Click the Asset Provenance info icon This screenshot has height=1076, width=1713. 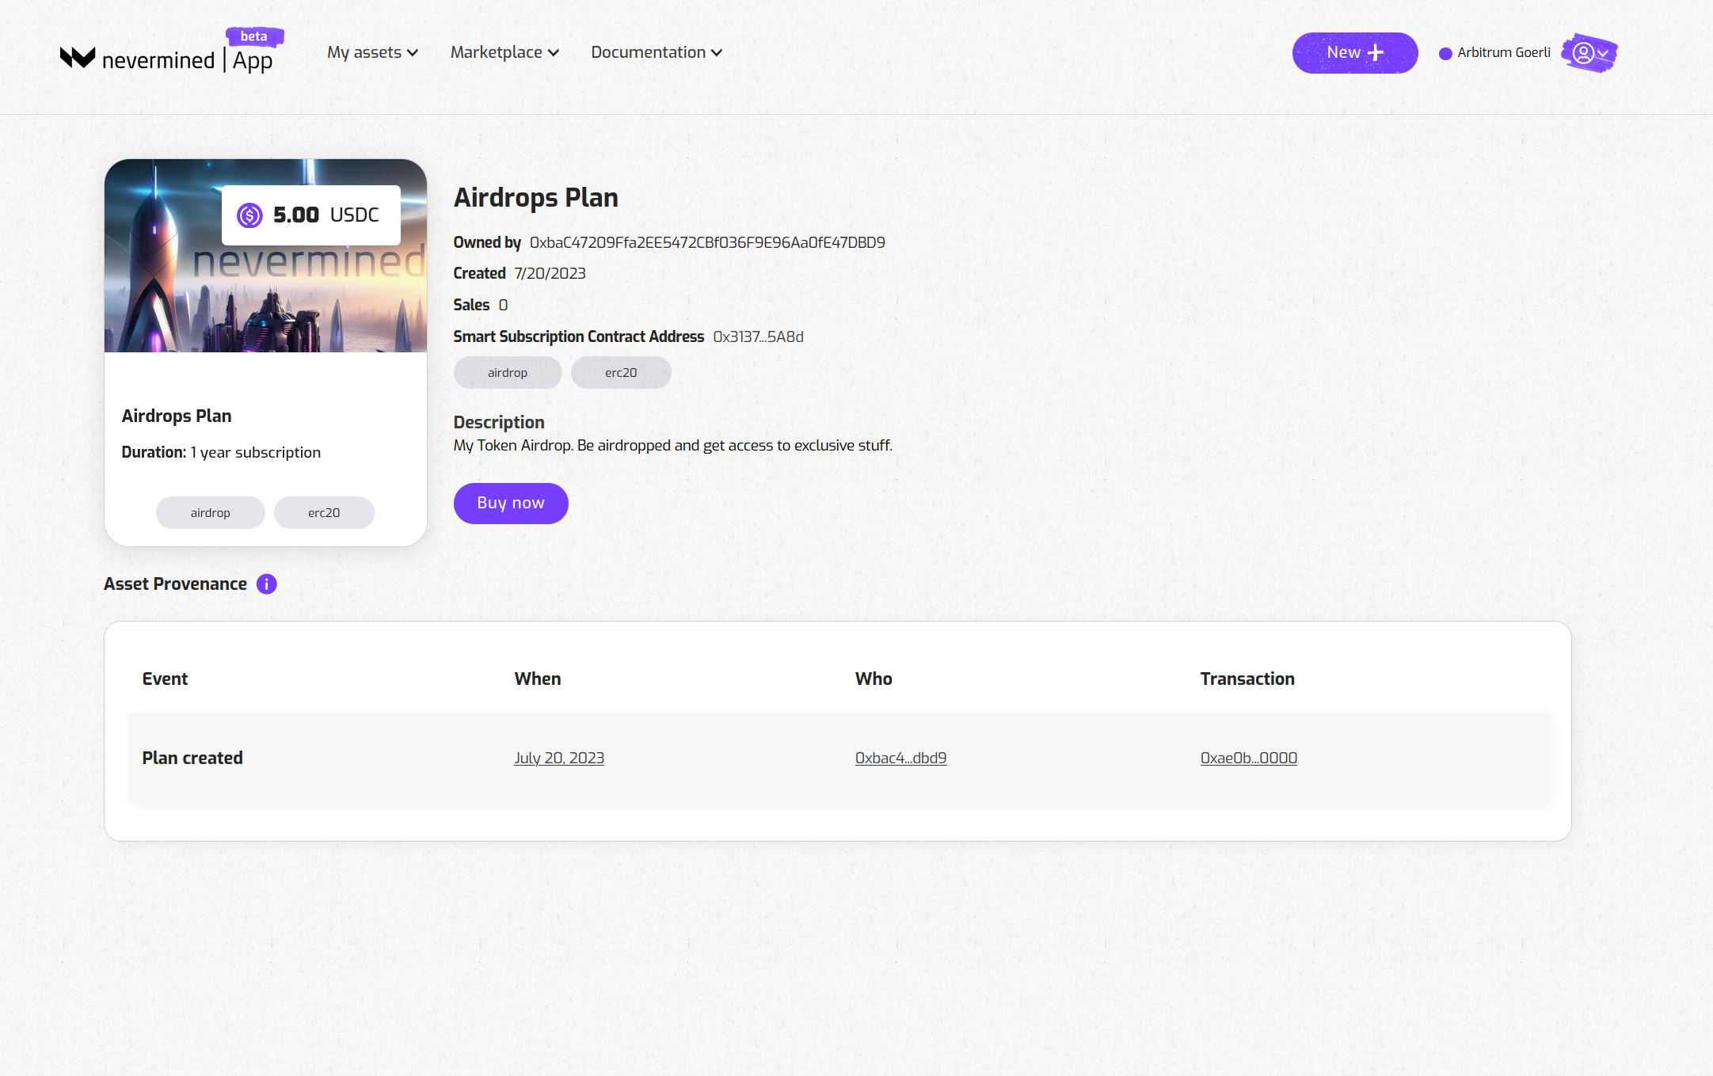[x=267, y=584]
